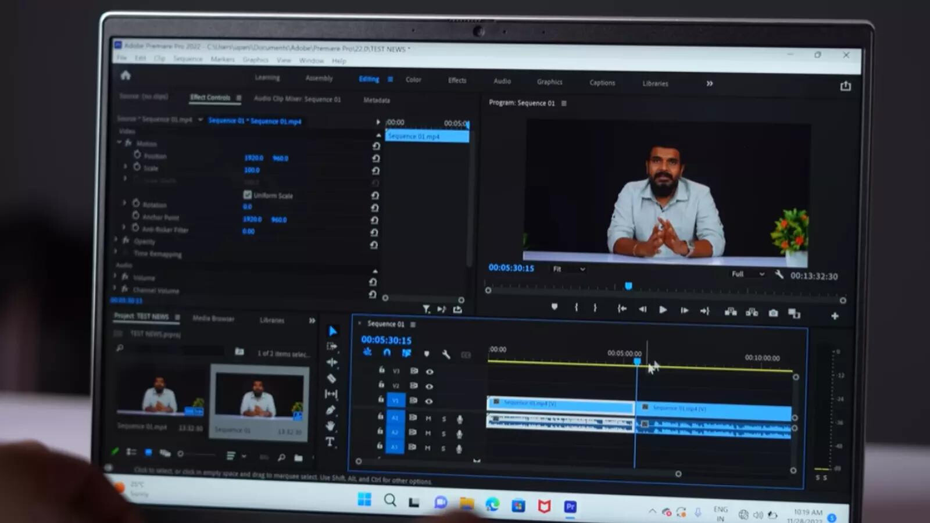Image resolution: width=930 pixels, height=523 pixels.
Task: Select the Pen tool
Action: 331,410
